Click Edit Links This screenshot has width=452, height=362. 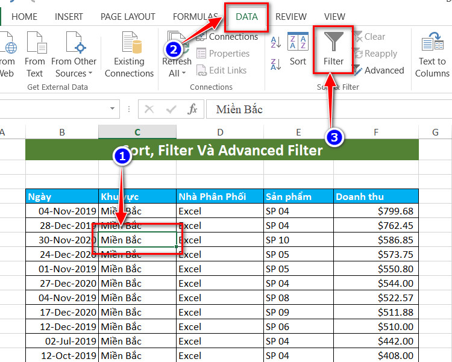tap(221, 70)
